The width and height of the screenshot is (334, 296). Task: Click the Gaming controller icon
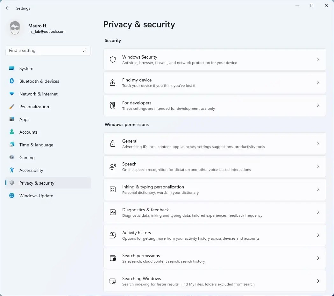click(x=12, y=157)
